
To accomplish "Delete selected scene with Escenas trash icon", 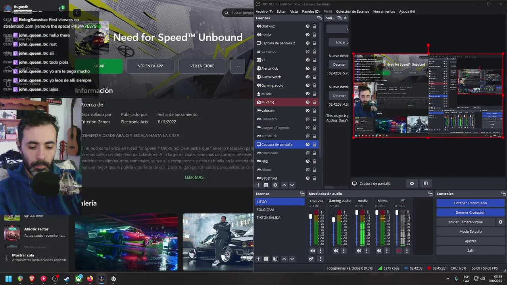I will click(x=266, y=259).
